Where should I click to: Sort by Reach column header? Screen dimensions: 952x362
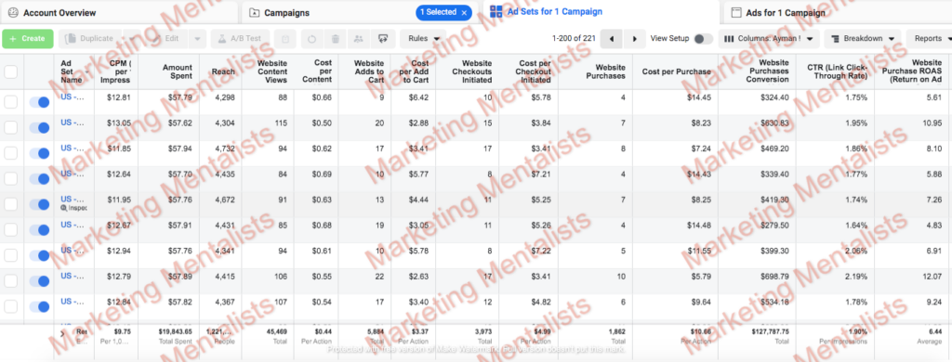223,71
